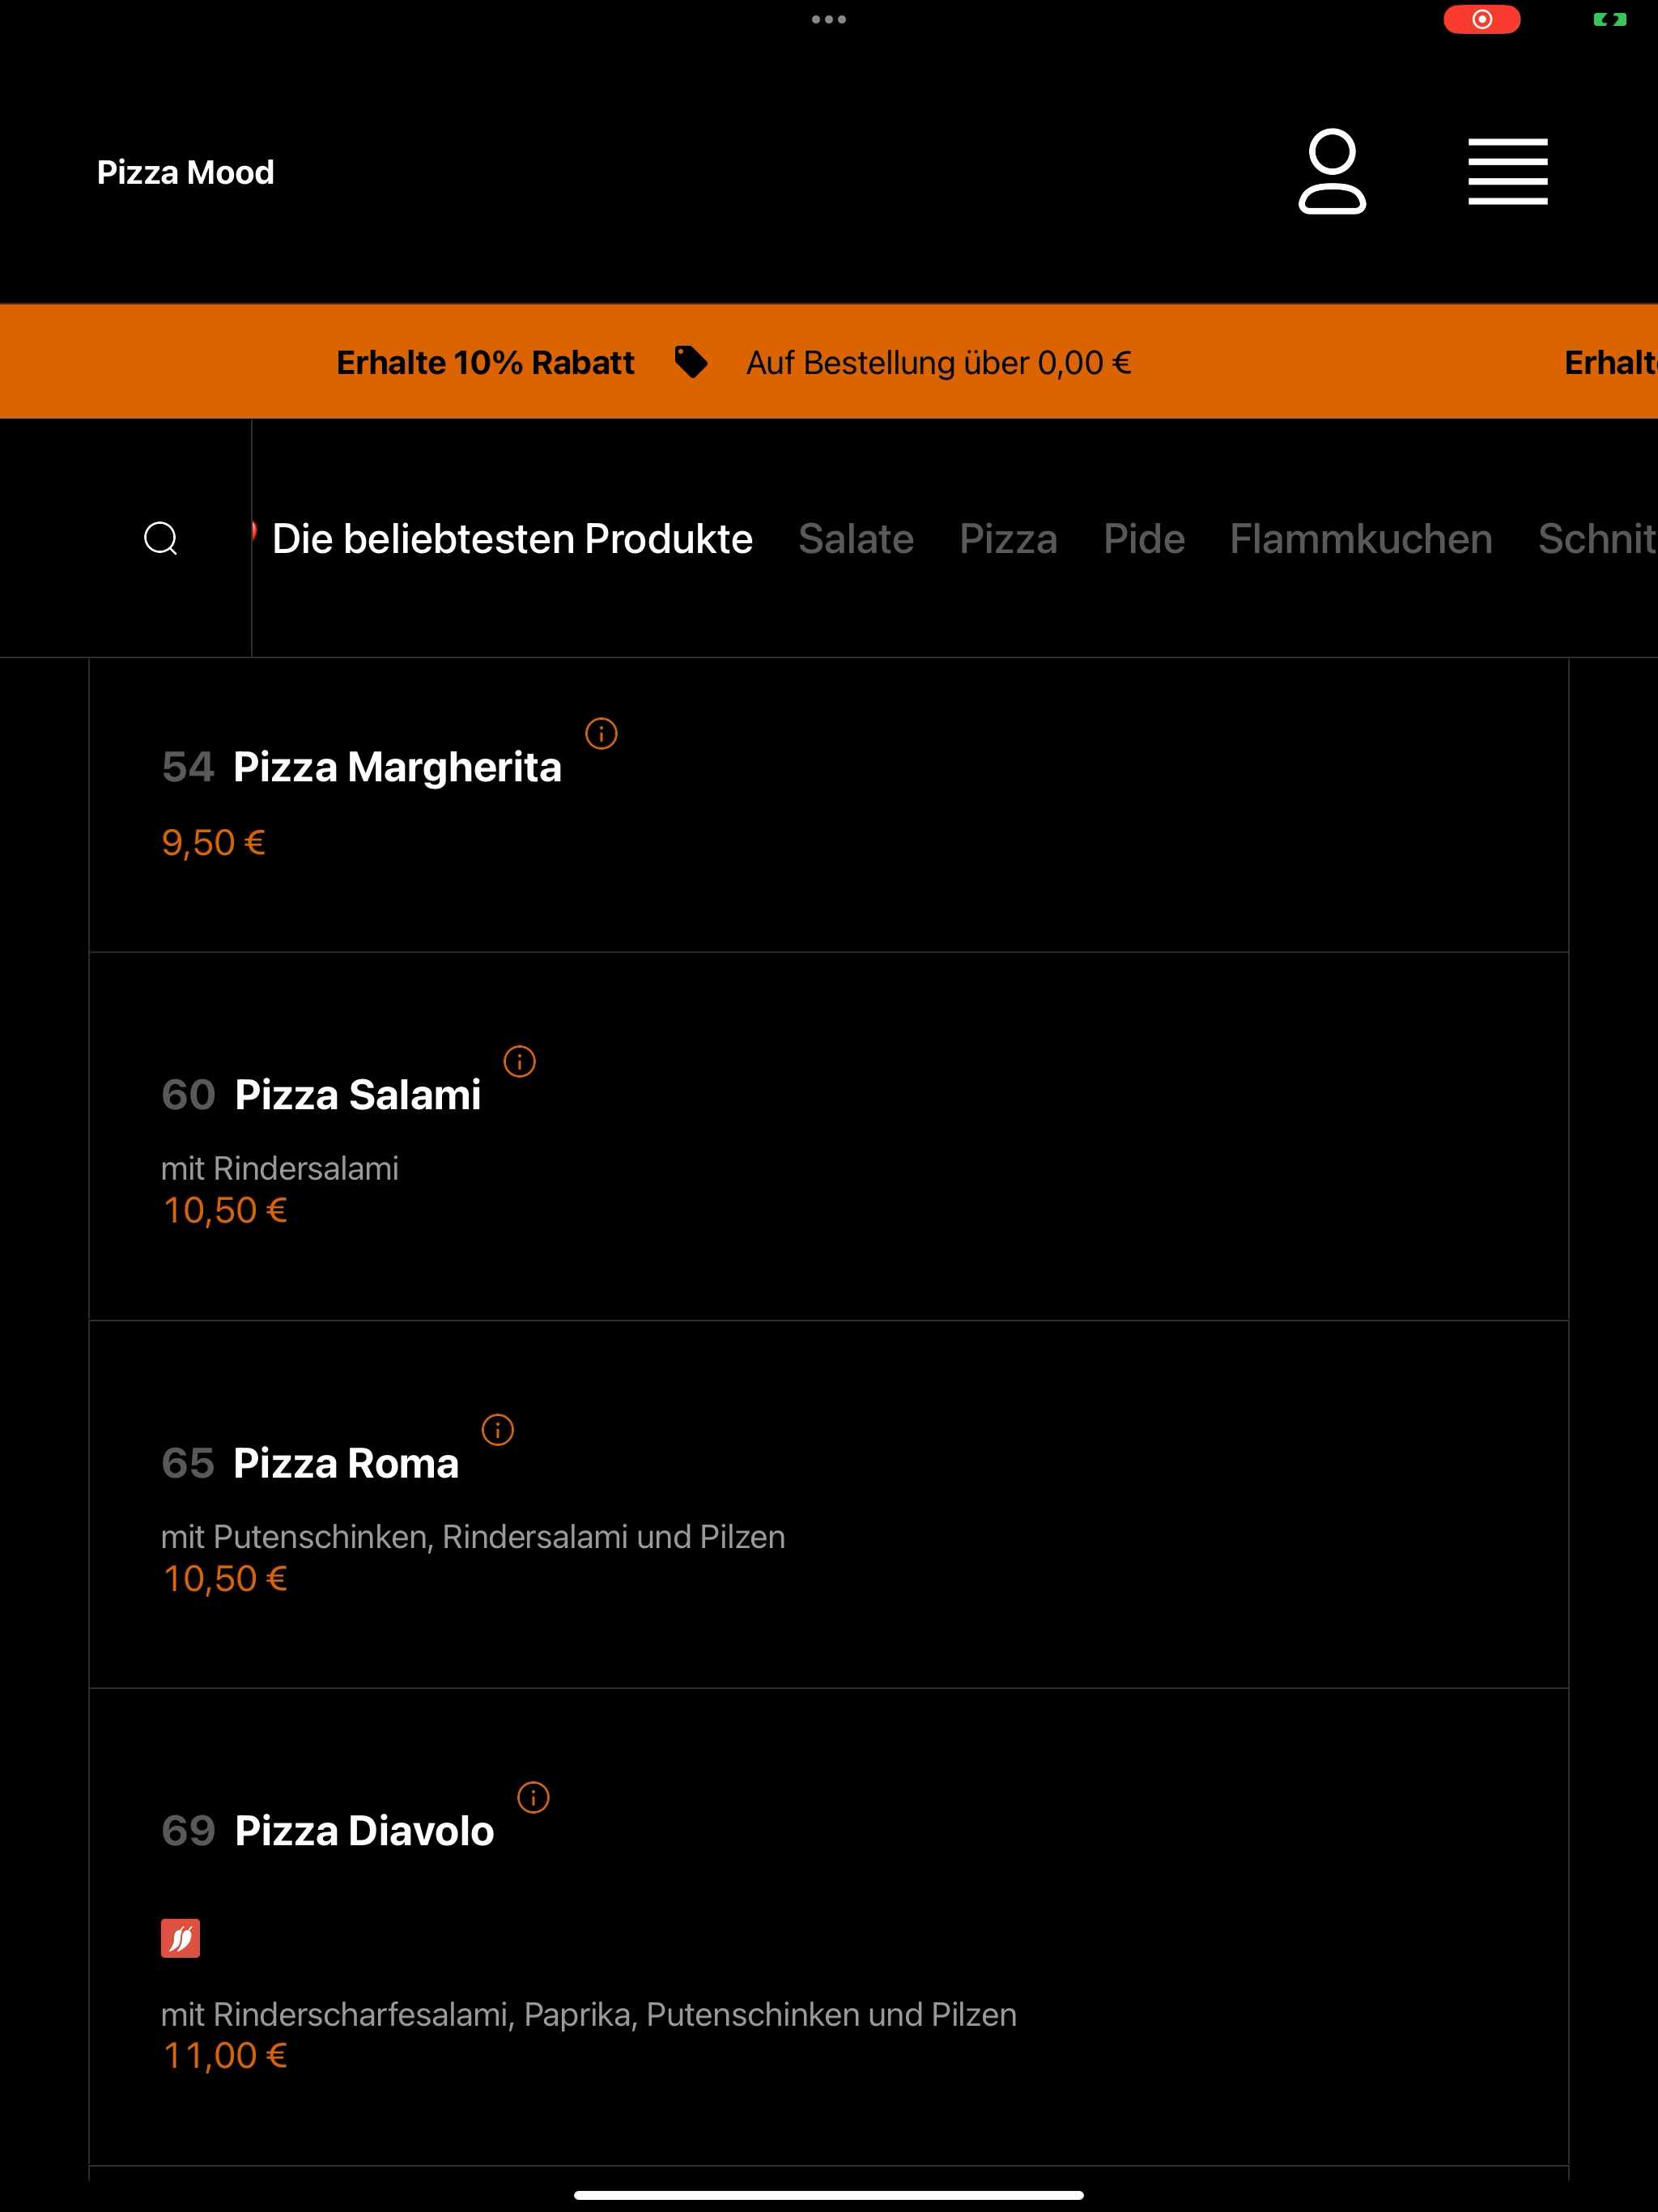Tap the Pizza Diavolo ingredients description
The image size is (1658, 2212).
pos(589,2014)
